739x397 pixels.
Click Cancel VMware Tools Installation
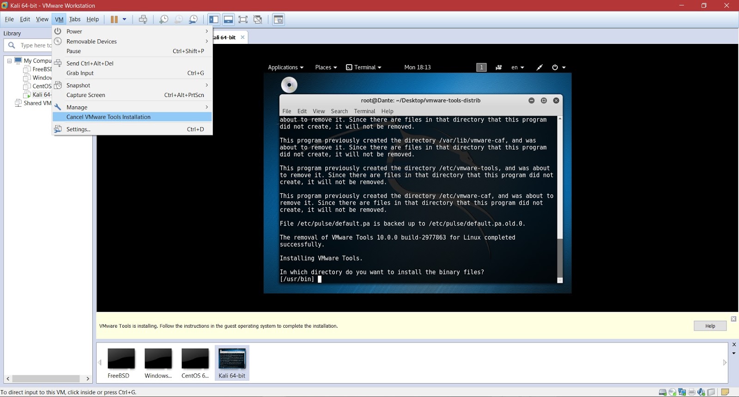[x=133, y=117]
